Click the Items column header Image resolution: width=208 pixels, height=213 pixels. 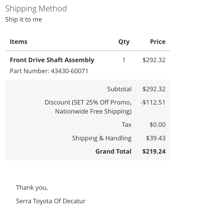click(19, 42)
